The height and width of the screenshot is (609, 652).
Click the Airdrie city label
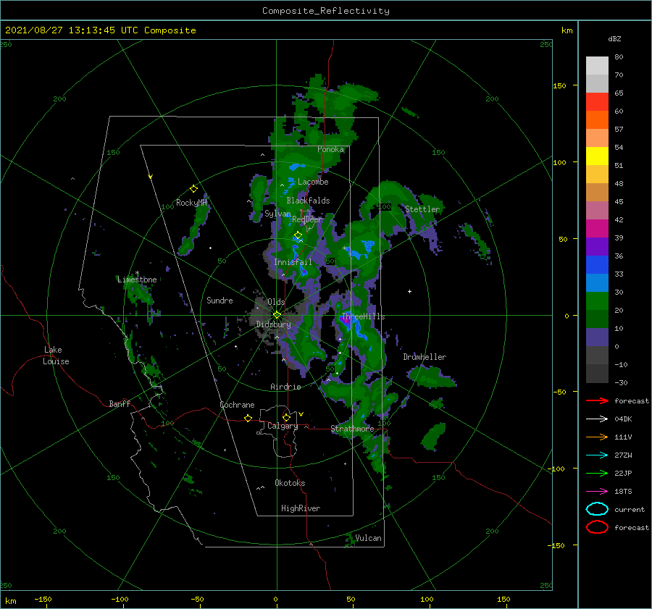click(x=285, y=387)
